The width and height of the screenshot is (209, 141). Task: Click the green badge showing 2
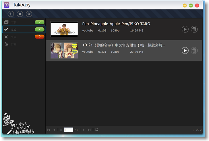[40, 29]
